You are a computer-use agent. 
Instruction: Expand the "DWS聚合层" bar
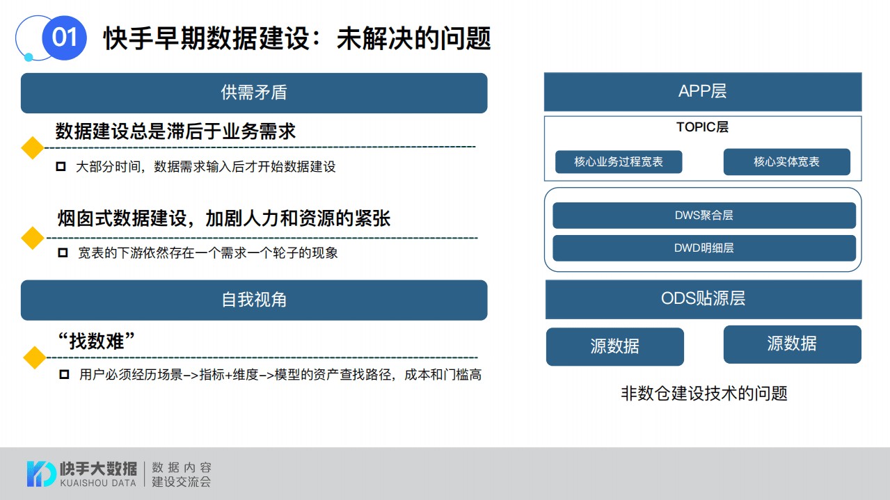(x=704, y=215)
